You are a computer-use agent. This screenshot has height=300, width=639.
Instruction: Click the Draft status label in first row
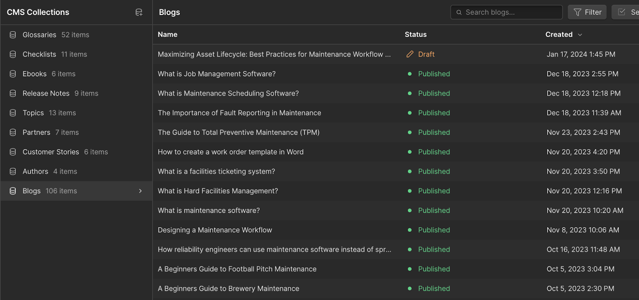tap(426, 54)
